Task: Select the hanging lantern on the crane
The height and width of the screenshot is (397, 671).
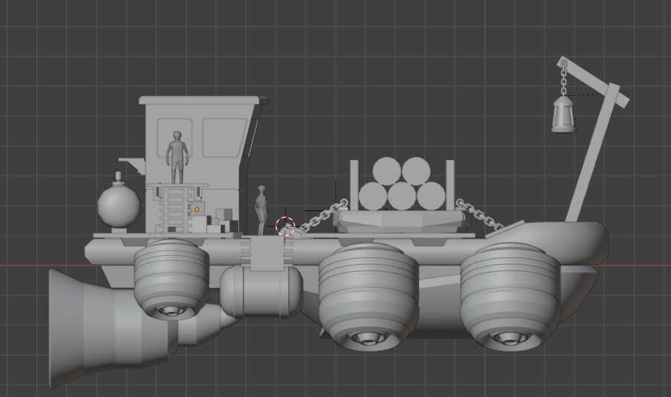Action: tap(564, 114)
